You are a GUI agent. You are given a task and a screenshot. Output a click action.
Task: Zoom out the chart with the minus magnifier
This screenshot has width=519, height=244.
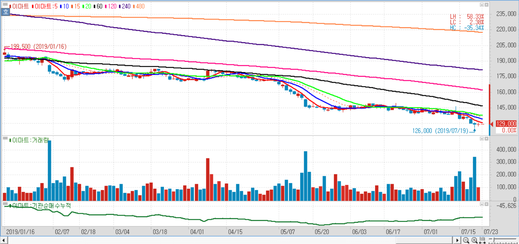(x=466, y=240)
